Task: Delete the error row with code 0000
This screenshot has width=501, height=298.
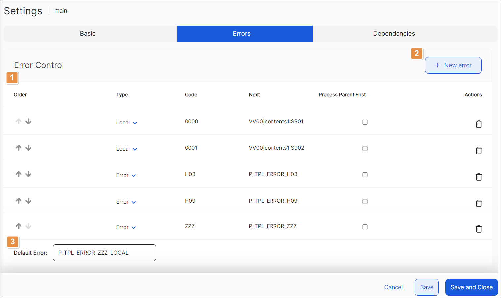Action: (479, 124)
